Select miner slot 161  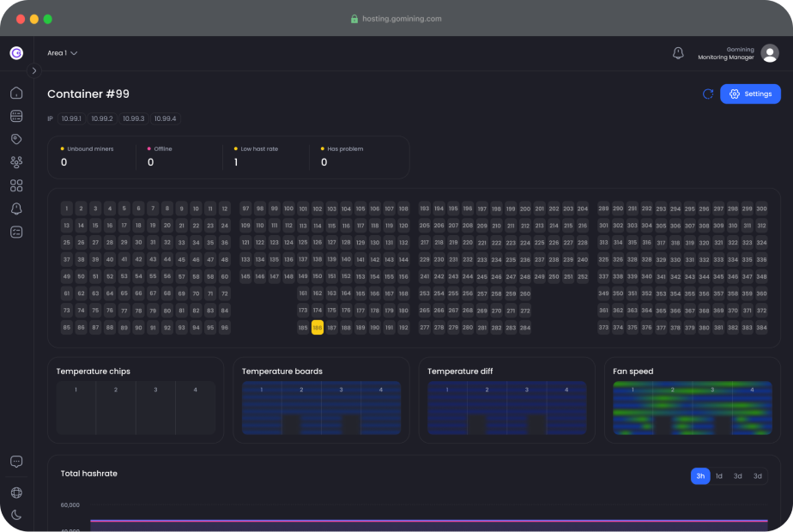tap(303, 293)
